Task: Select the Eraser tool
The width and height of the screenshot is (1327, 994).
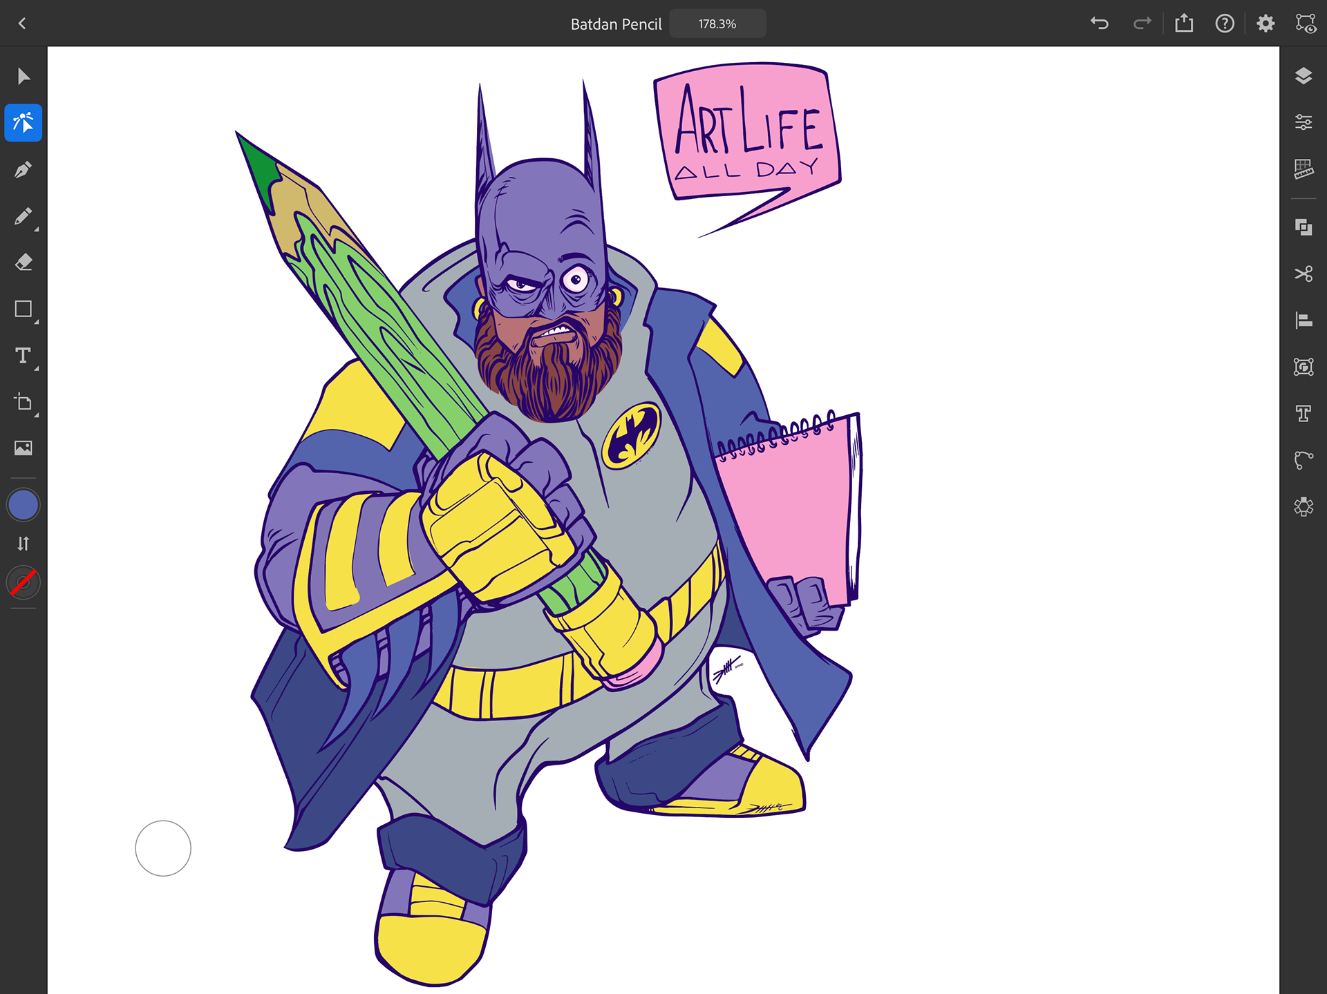Action: 23,262
